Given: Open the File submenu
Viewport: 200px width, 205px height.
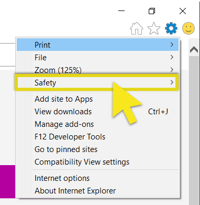Looking at the screenshot, I should coord(97,57).
